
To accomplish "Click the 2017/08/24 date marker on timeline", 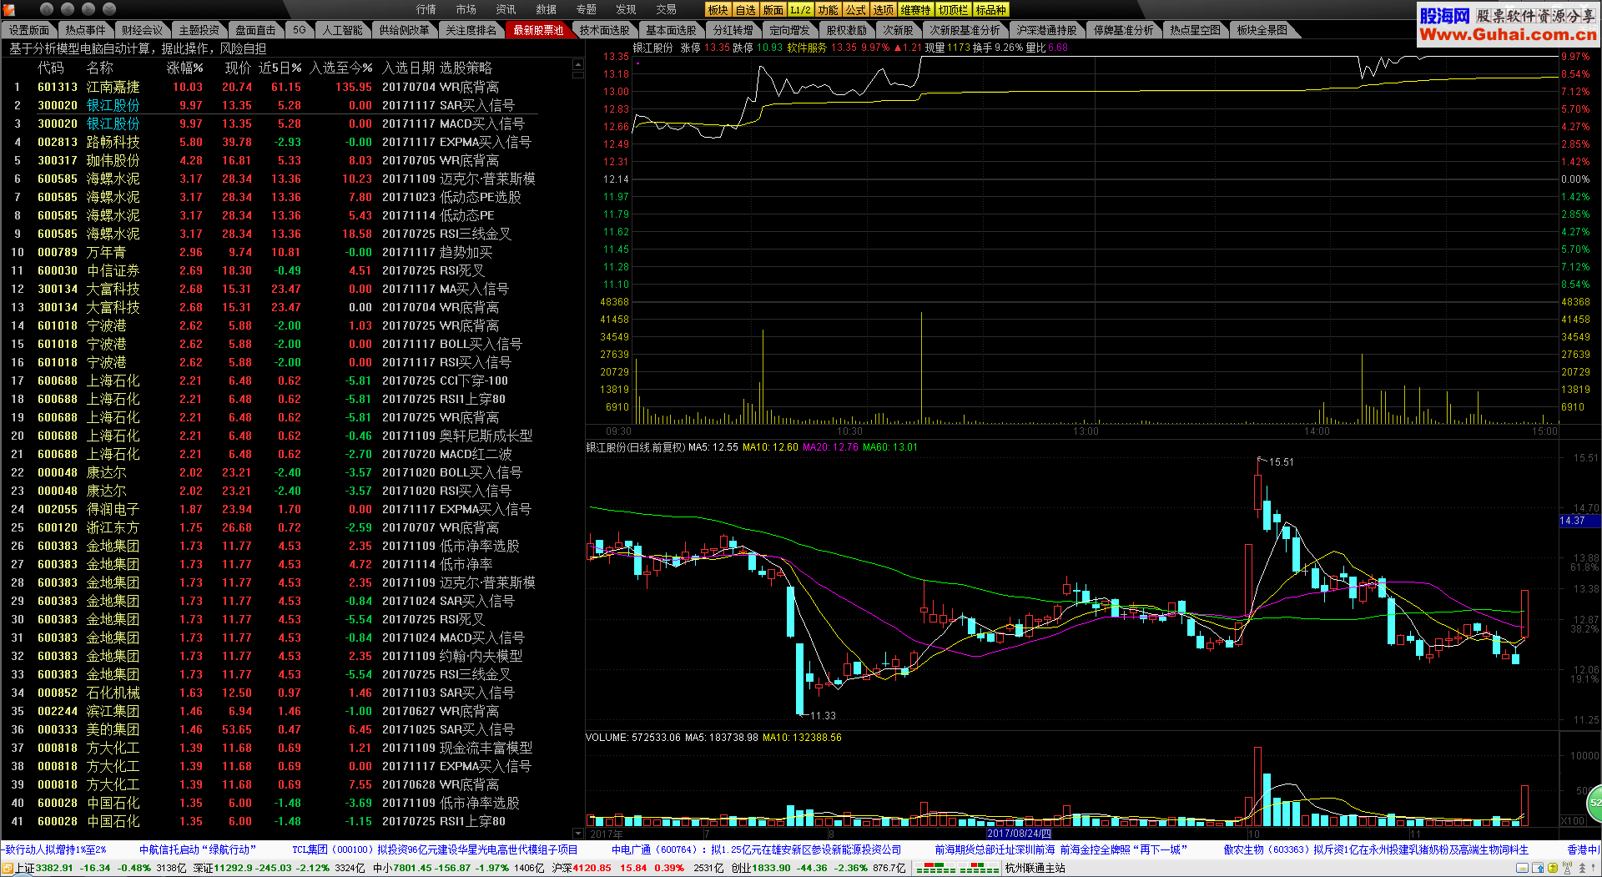I will (x=1019, y=834).
